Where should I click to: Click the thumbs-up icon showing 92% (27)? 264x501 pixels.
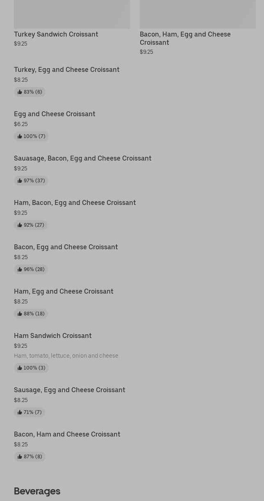point(20,225)
